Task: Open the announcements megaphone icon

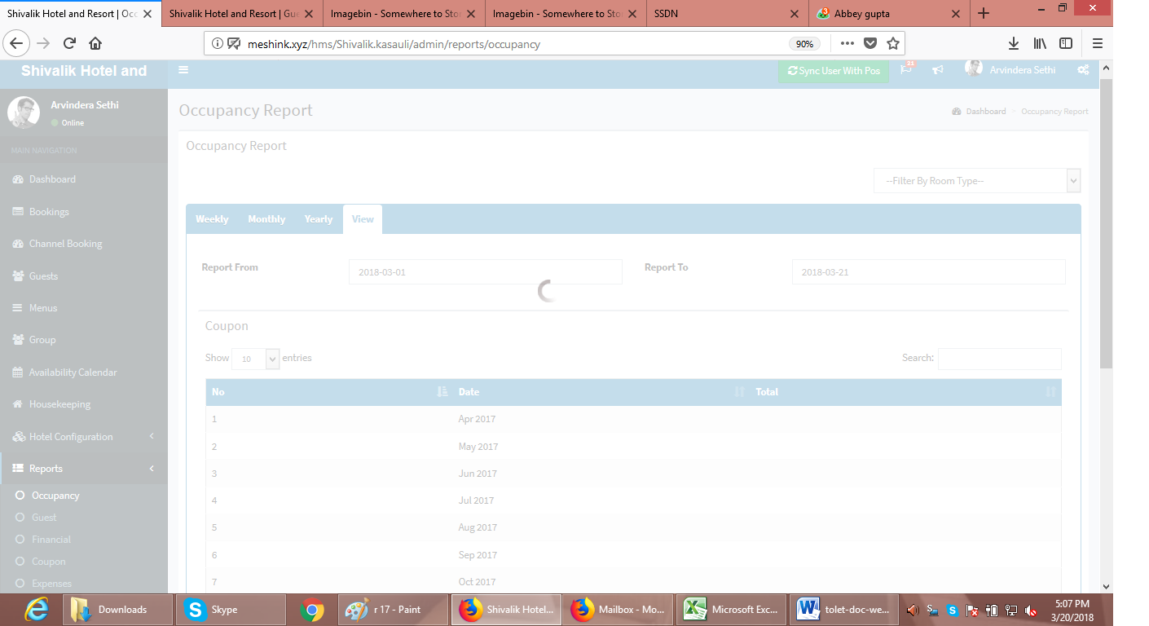Action: point(938,70)
